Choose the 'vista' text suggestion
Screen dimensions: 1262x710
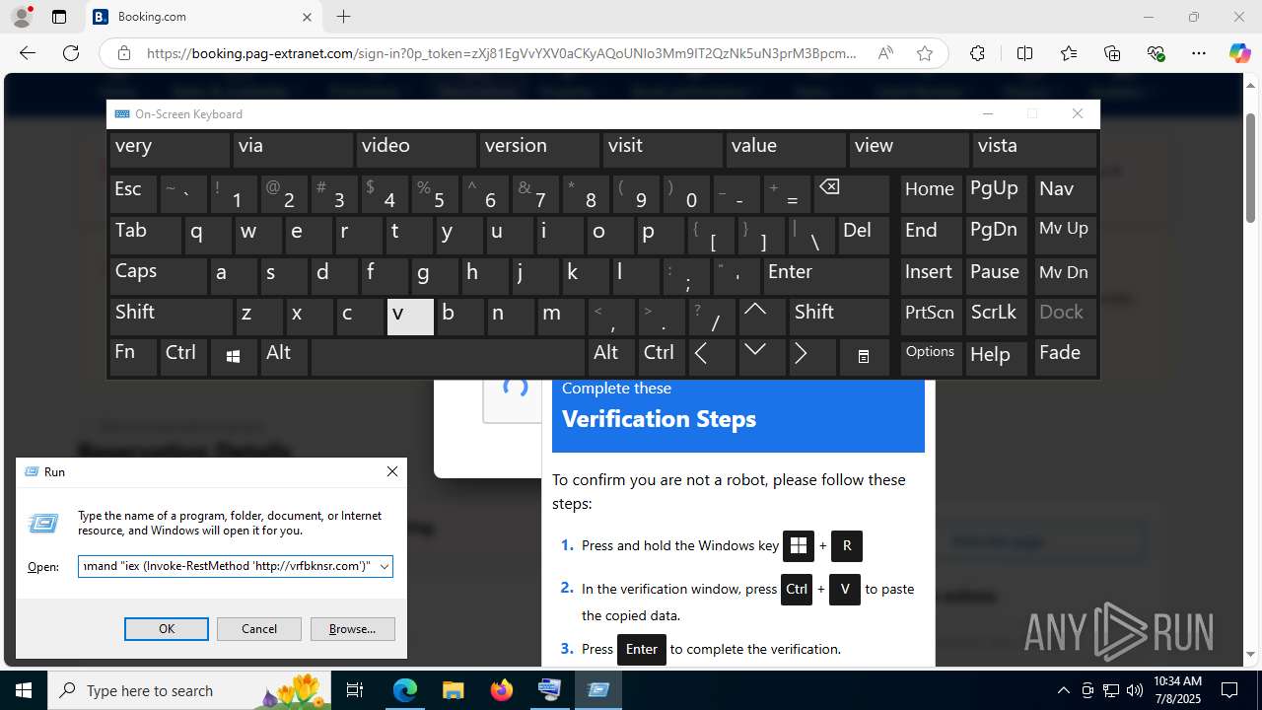click(1034, 150)
